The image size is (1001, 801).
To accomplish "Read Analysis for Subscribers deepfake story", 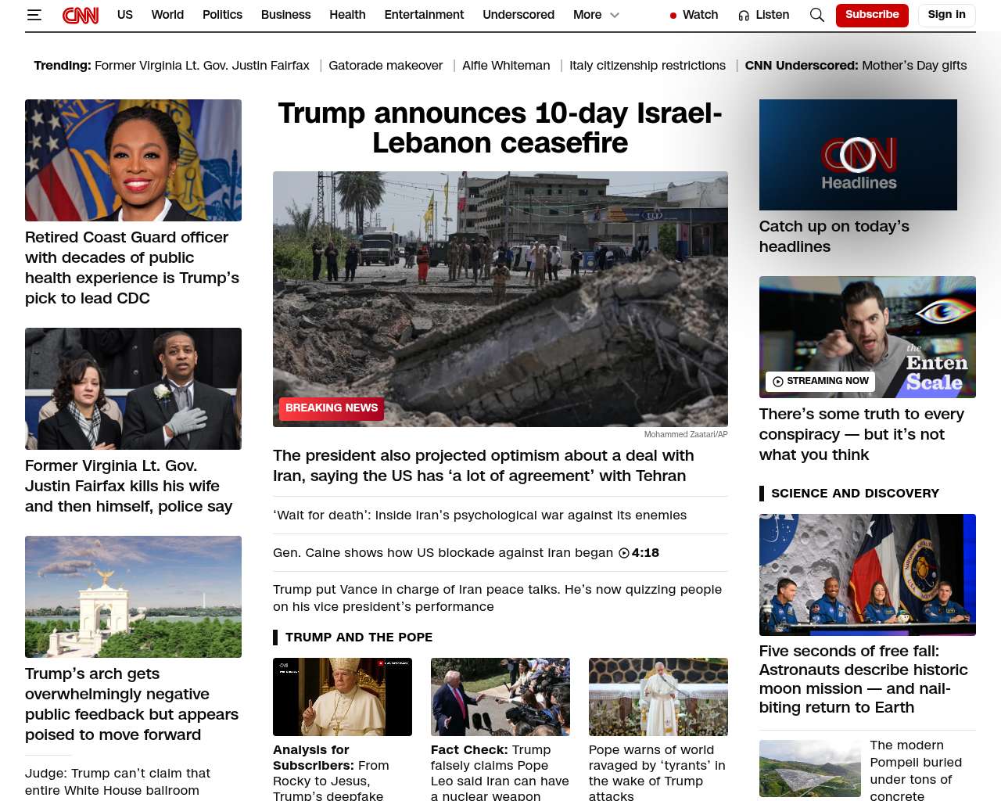I will point(331,773).
